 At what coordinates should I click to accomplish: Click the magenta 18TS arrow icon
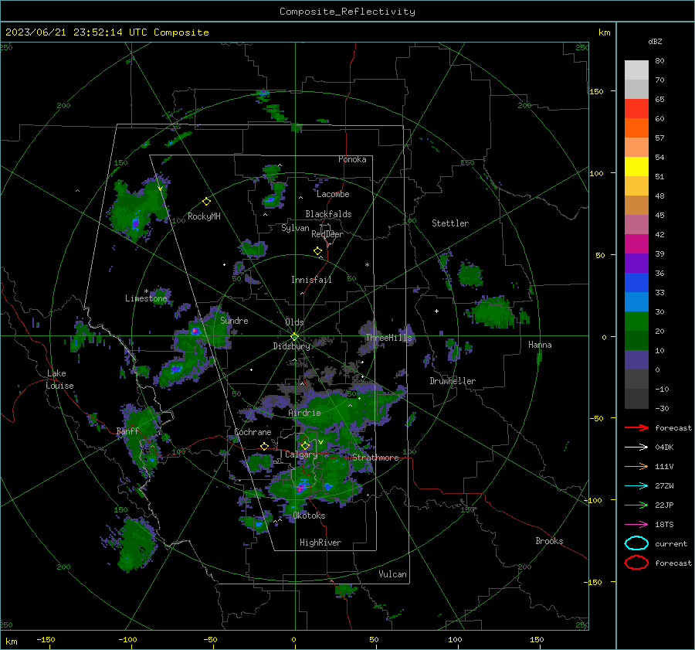point(636,524)
